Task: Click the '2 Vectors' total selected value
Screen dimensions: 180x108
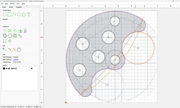Action: pos(15,57)
